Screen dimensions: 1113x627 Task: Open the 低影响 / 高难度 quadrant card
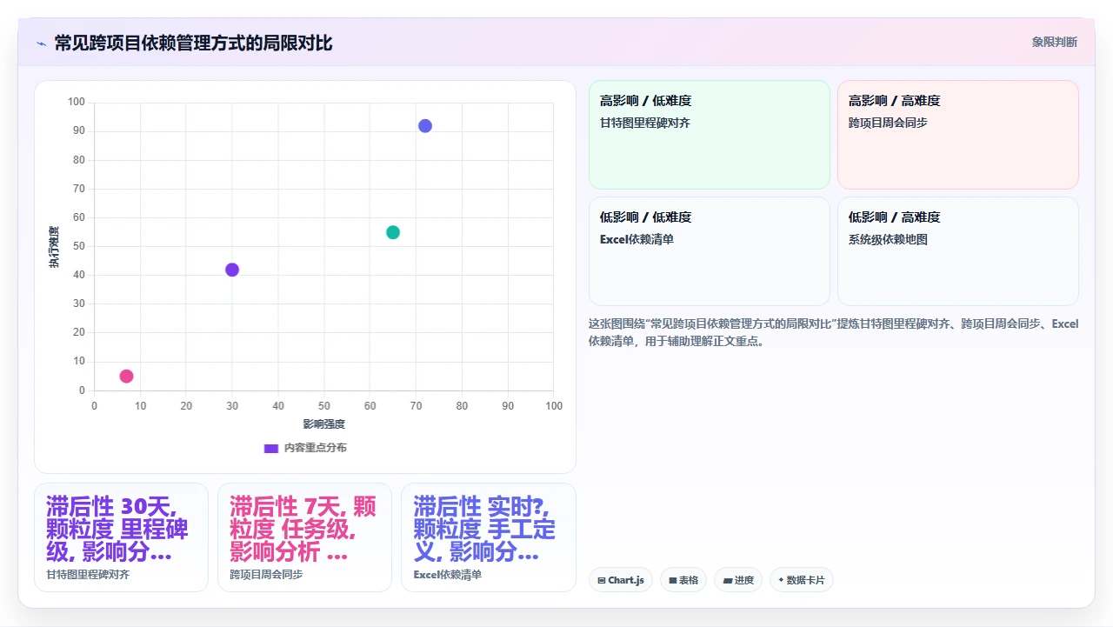tap(958, 251)
